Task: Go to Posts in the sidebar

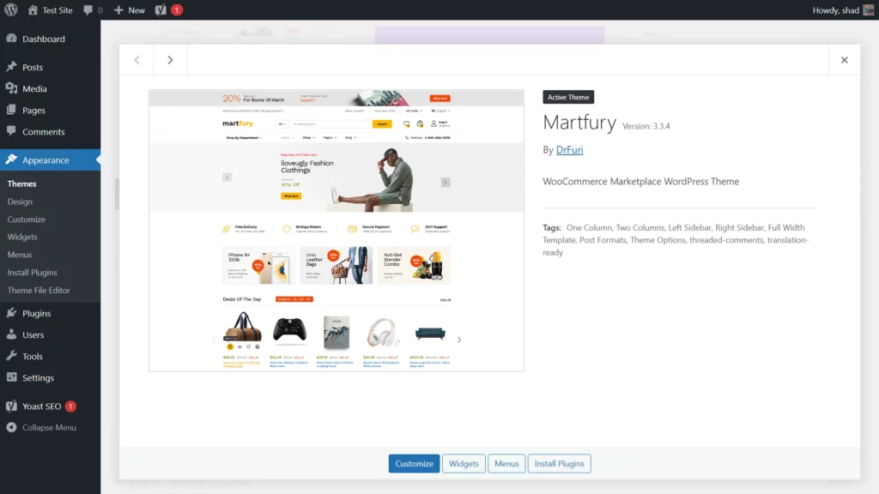Action: tap(33, 68)
